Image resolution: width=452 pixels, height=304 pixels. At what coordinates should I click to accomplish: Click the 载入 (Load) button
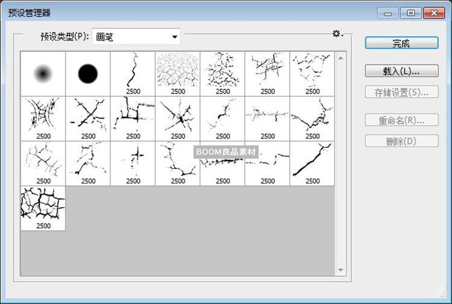[401, 71]
